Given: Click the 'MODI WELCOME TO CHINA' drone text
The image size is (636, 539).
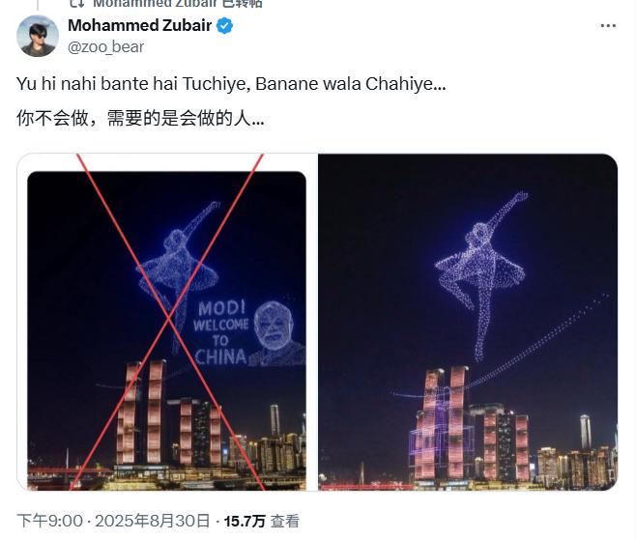Looking at the screenshot, I should pos(220,332).
